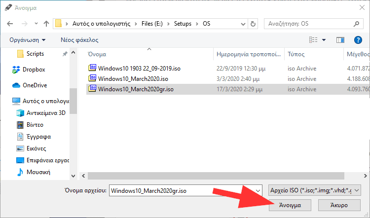The width and height of the screenshot is (370, 218).
Task: Click date 17/3/2020 2:29 μμ cell
Action: [x=239, y=89]
